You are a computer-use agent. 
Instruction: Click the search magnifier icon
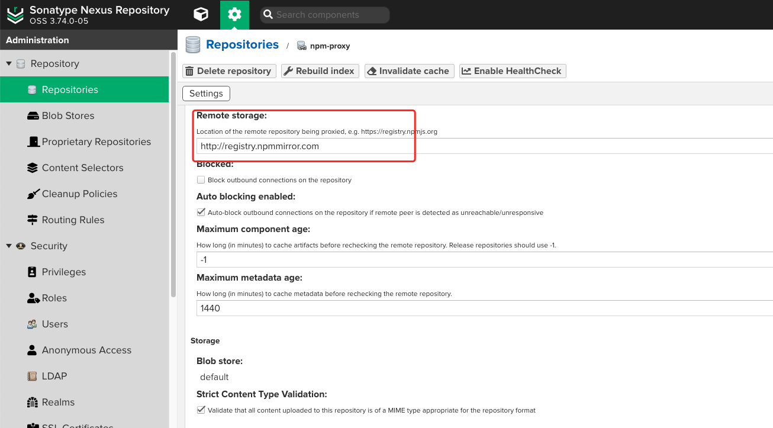268,15
